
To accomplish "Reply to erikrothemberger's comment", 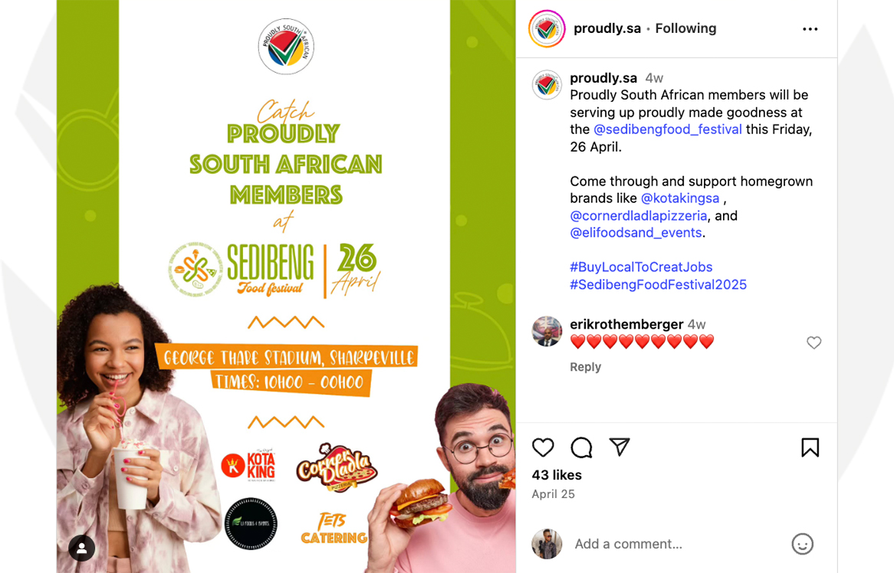I will coord(585,367).
